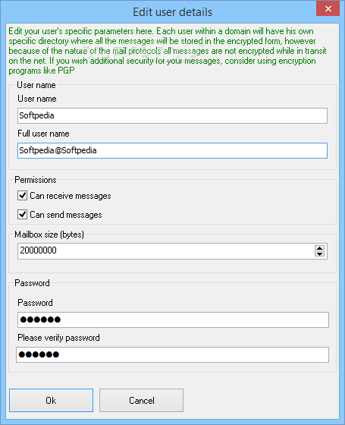Increase mailbox size with up arrow
This screenshot has height=425, width=345.
(319, 248)
